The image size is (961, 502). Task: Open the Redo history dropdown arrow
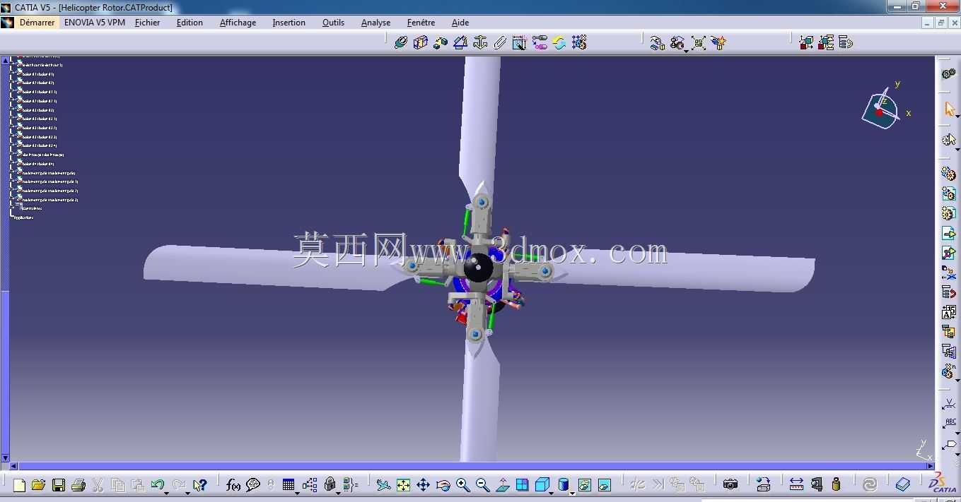coord(187,492)
